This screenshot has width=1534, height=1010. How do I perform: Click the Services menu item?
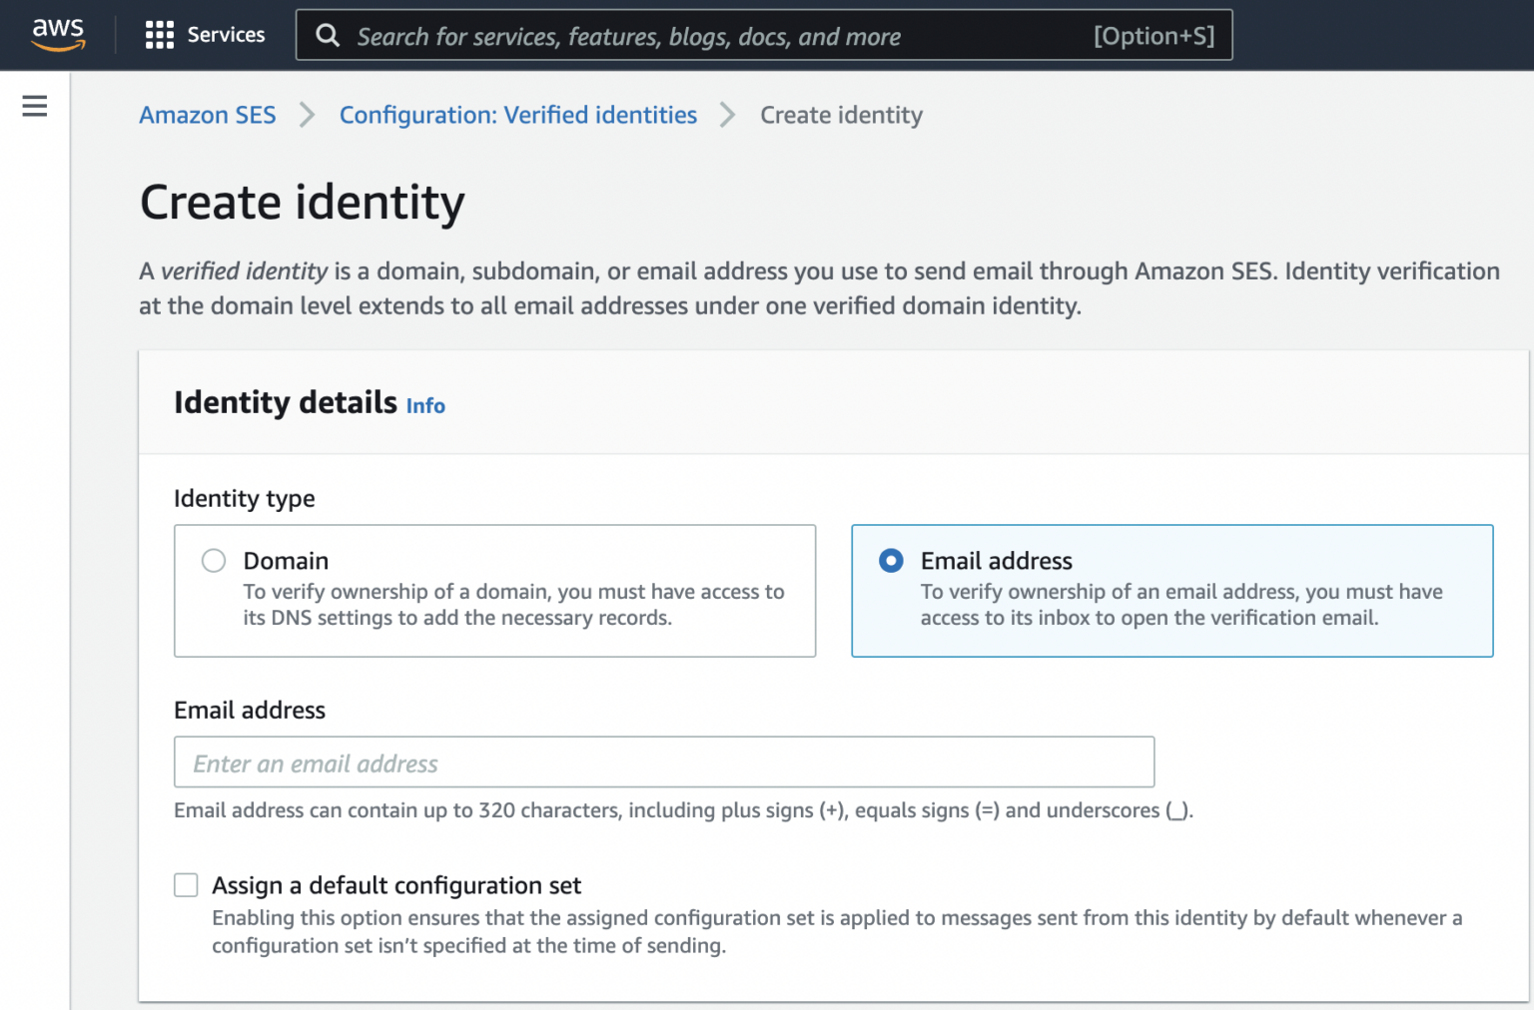(225, 34)
